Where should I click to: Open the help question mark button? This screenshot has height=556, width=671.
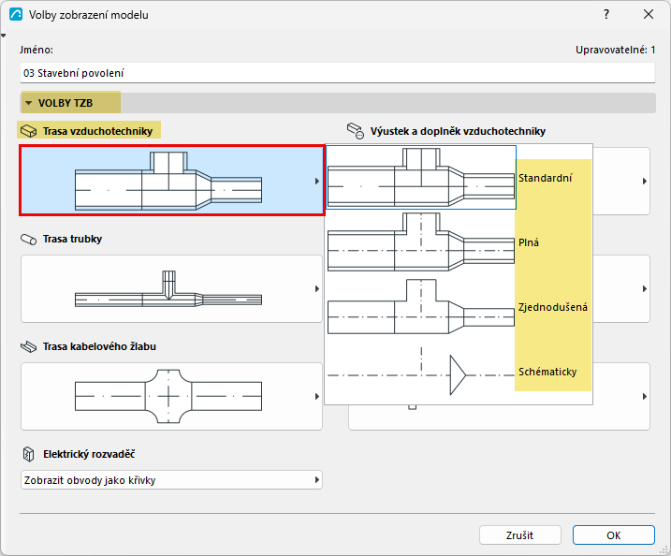tap(605, 15)
